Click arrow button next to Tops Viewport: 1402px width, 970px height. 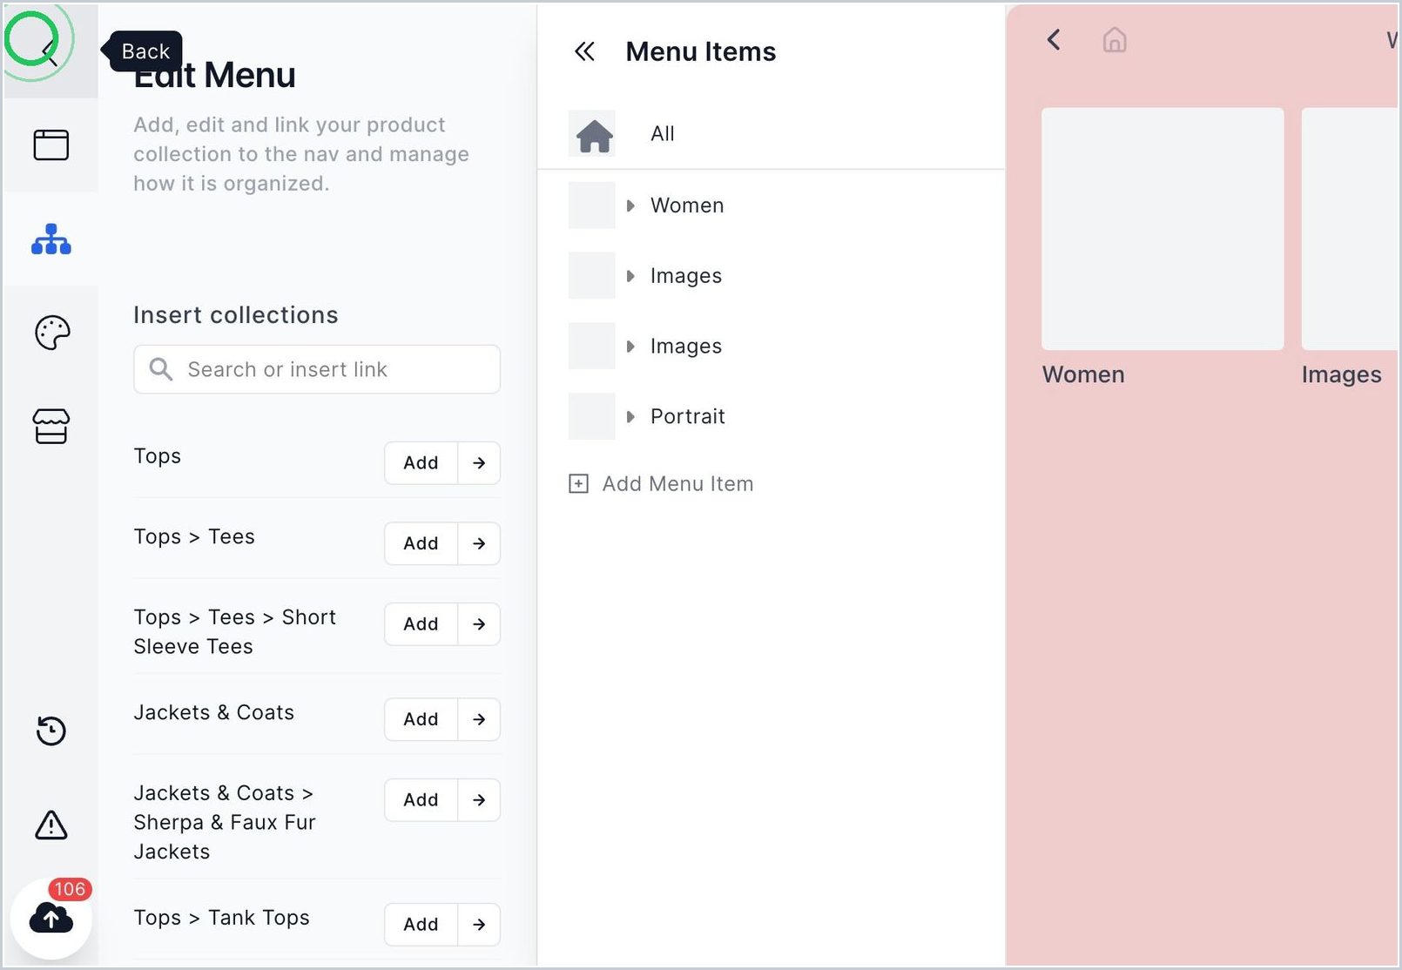[479, 462]
